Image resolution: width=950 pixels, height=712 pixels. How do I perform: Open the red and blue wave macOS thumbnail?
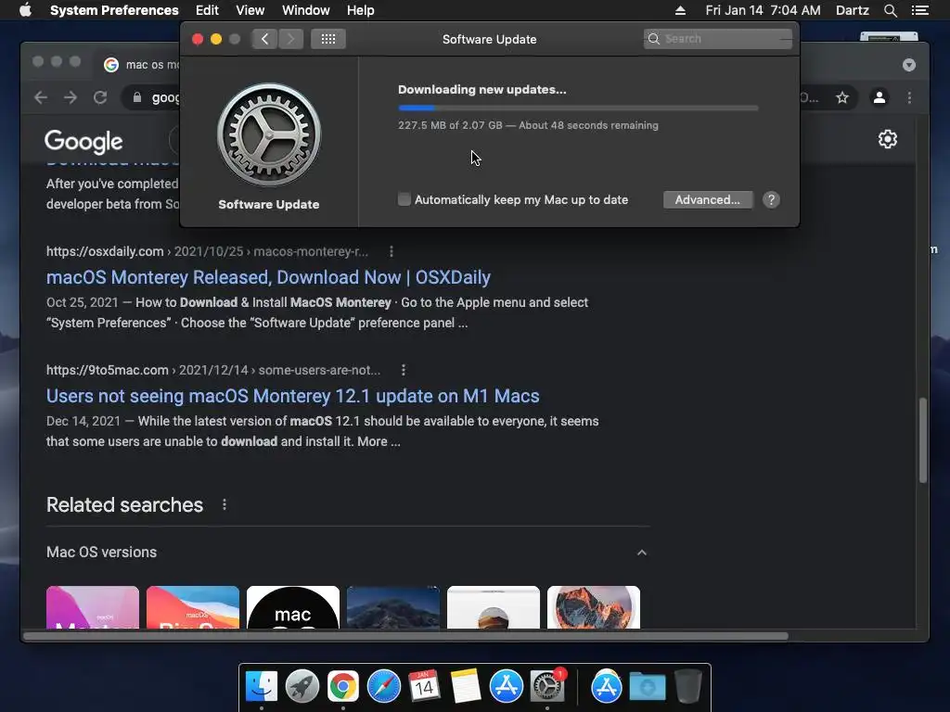(x=193, y=607)
